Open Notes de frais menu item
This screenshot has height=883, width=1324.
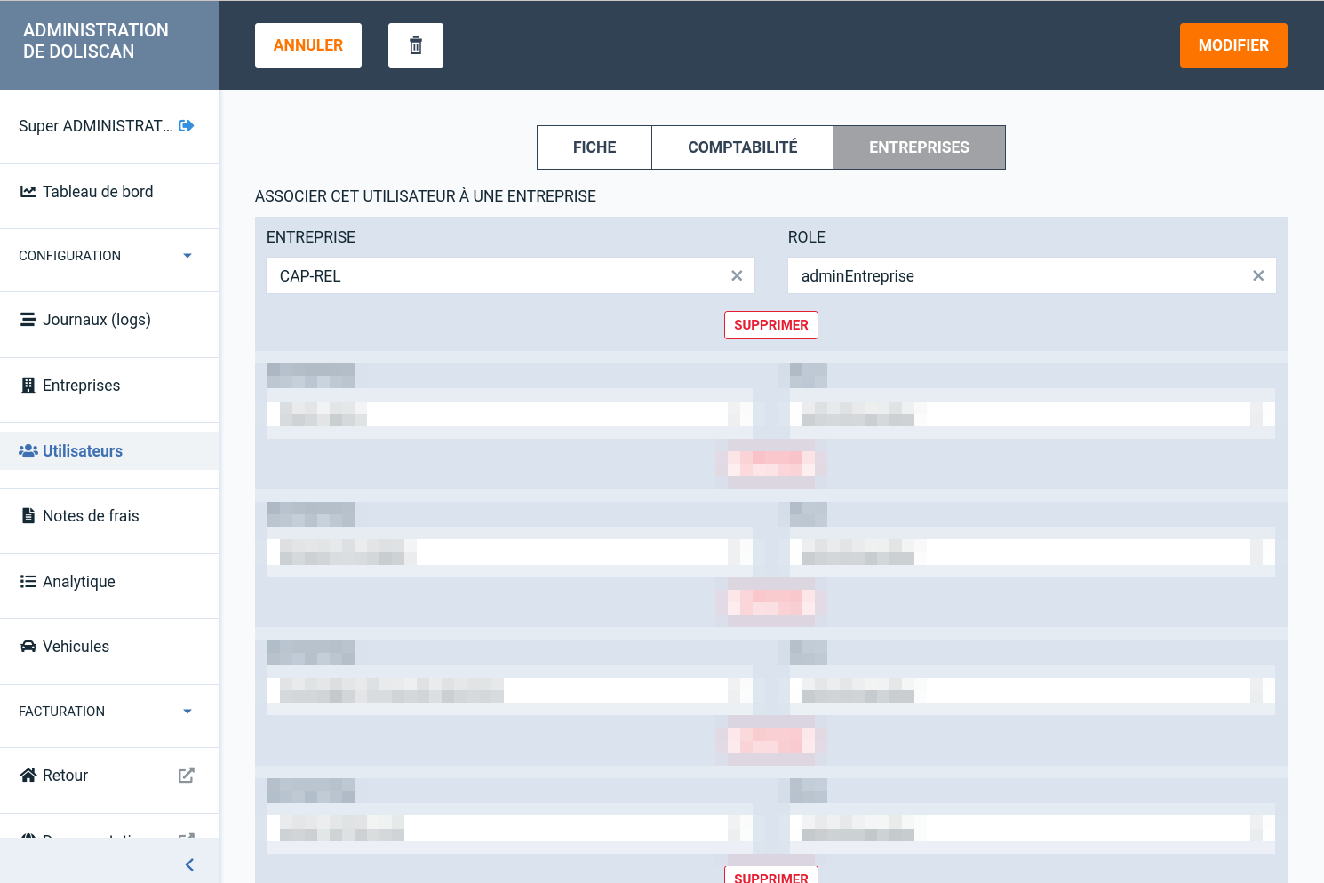pyautogui.click(x=109, y=516)
